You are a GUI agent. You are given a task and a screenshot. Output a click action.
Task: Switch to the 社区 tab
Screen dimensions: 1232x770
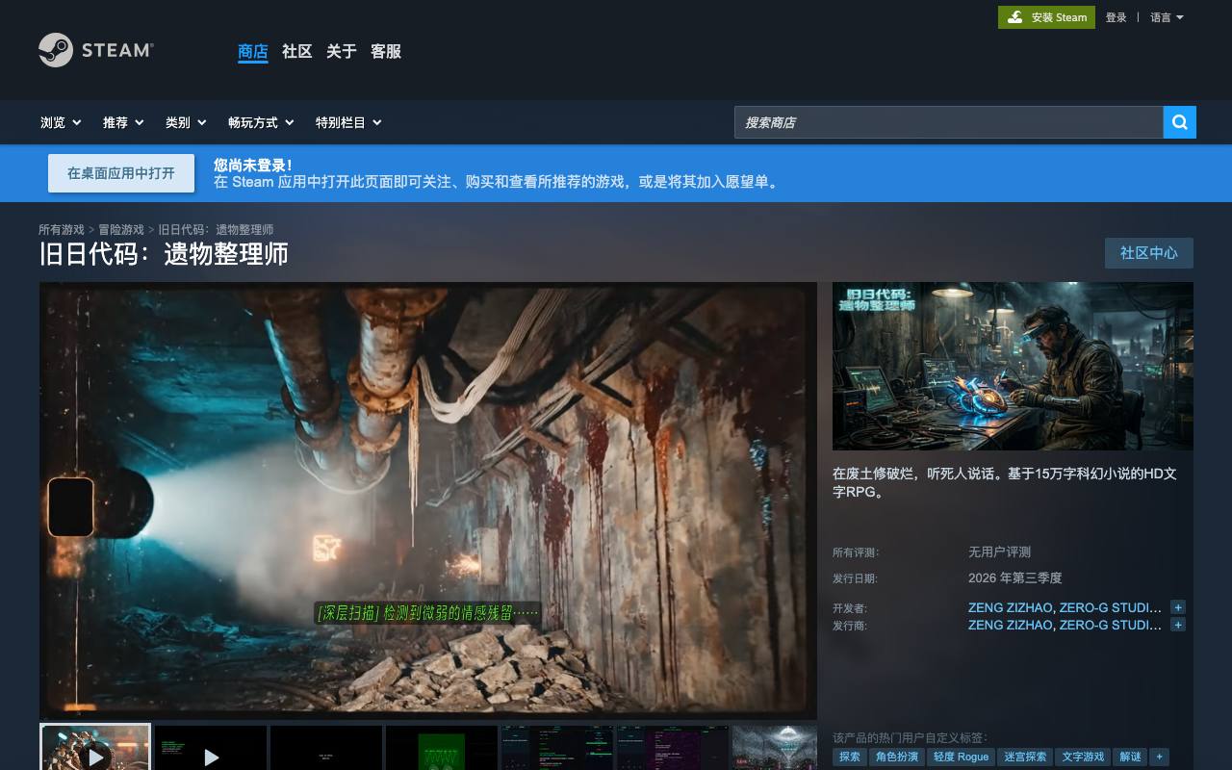click(x=297, y=51)
